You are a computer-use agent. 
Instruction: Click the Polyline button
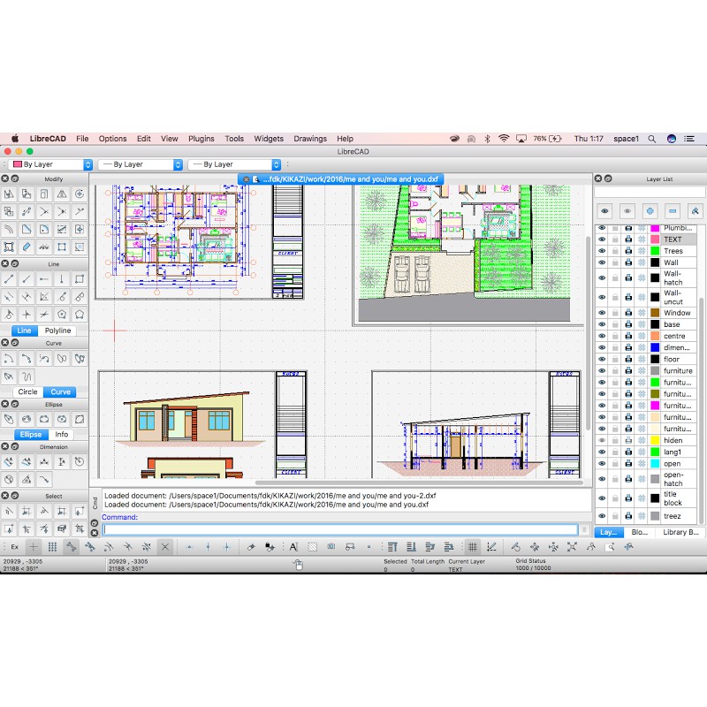tap(58, 331)
